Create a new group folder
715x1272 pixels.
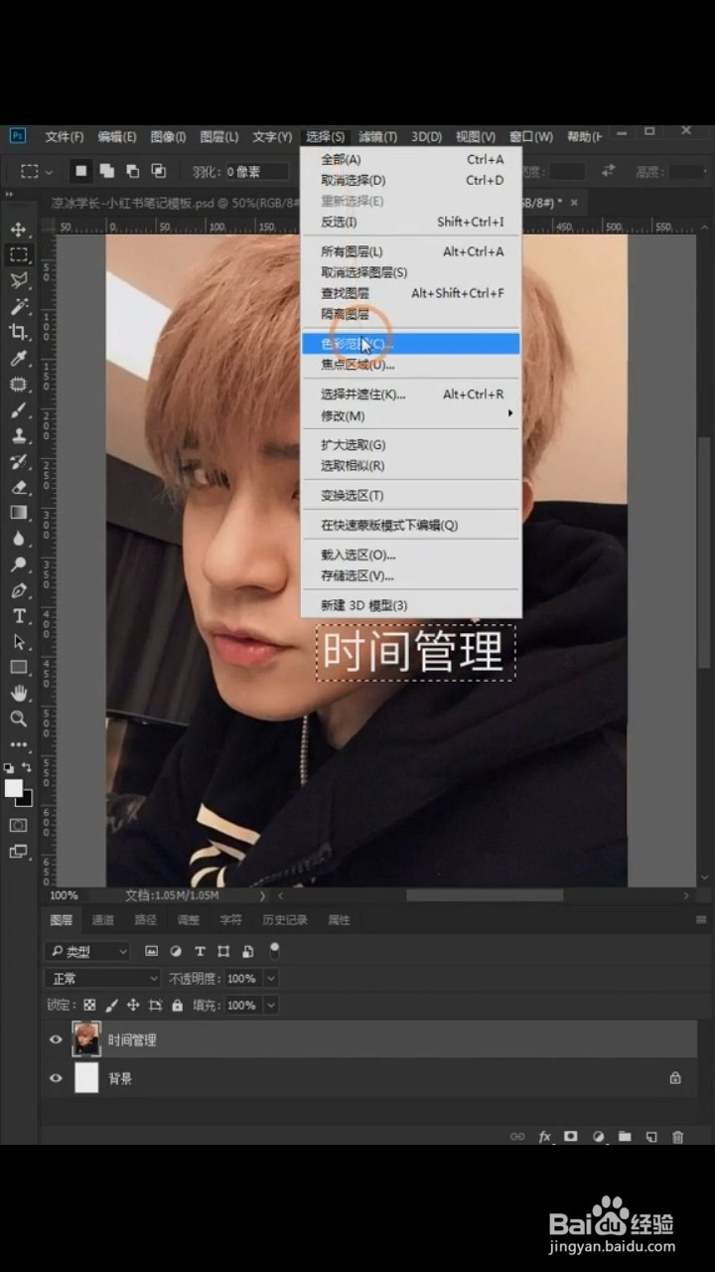click(625, 1136)
